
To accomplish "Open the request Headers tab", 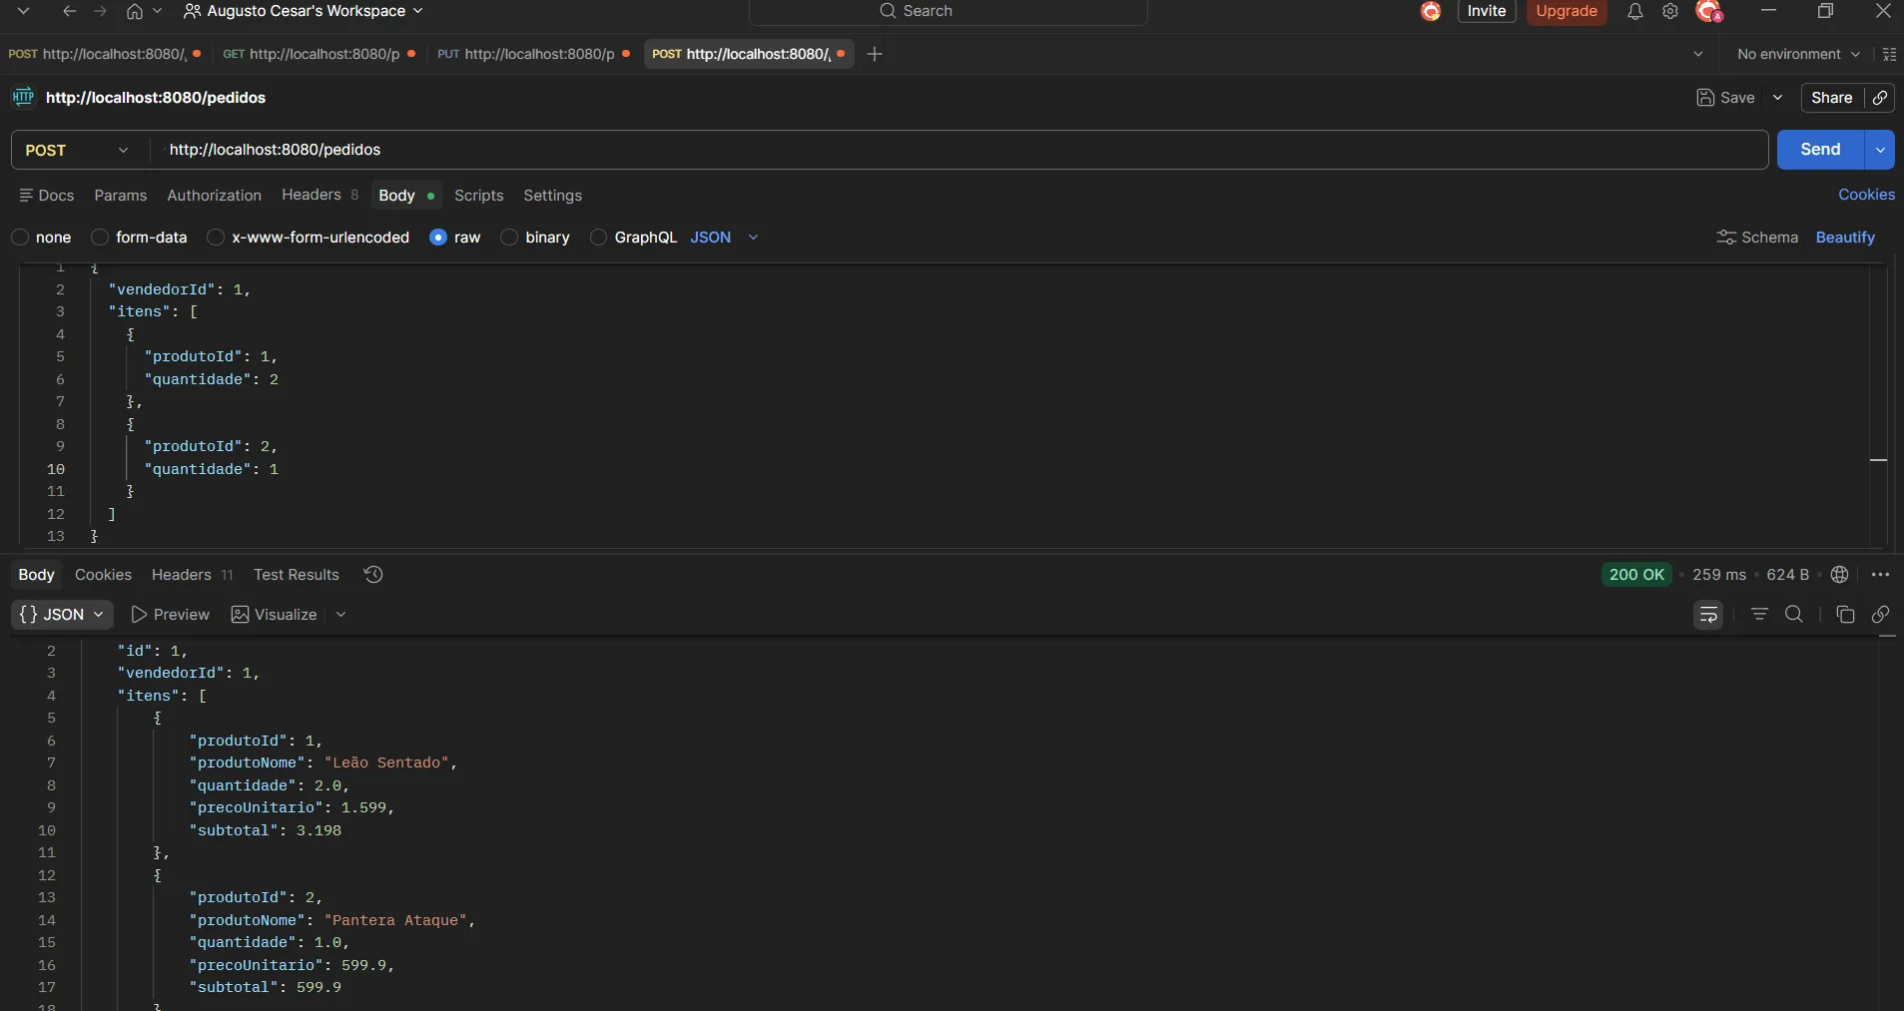I will point(319,195).
